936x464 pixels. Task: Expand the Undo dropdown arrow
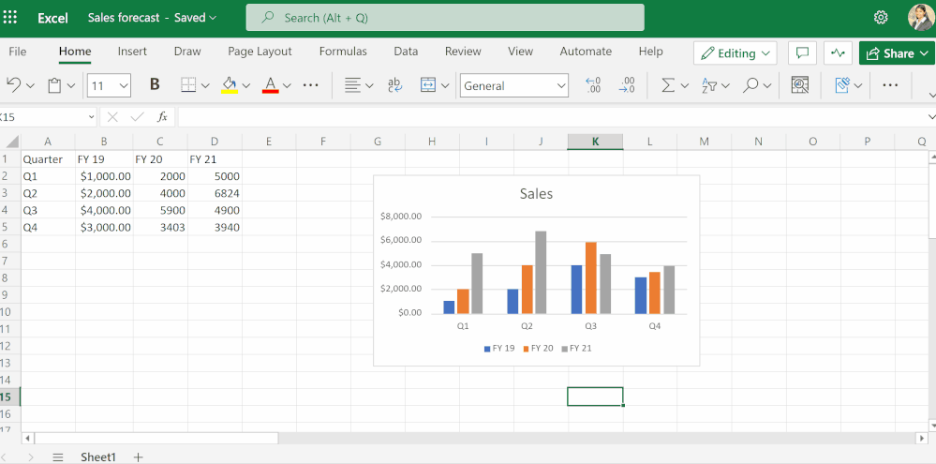30,86
